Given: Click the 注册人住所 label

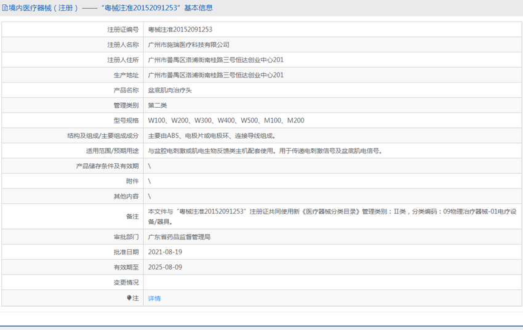Looking at the screenshot, I should (x=122, y=60).
